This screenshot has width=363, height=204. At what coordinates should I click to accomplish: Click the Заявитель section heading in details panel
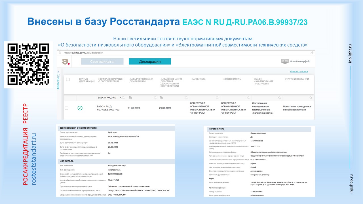[66, 161]
